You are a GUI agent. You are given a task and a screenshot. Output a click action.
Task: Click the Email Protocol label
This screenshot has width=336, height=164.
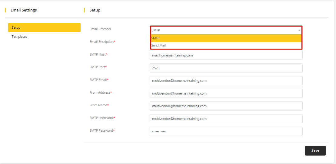click(x=100, y=29)
